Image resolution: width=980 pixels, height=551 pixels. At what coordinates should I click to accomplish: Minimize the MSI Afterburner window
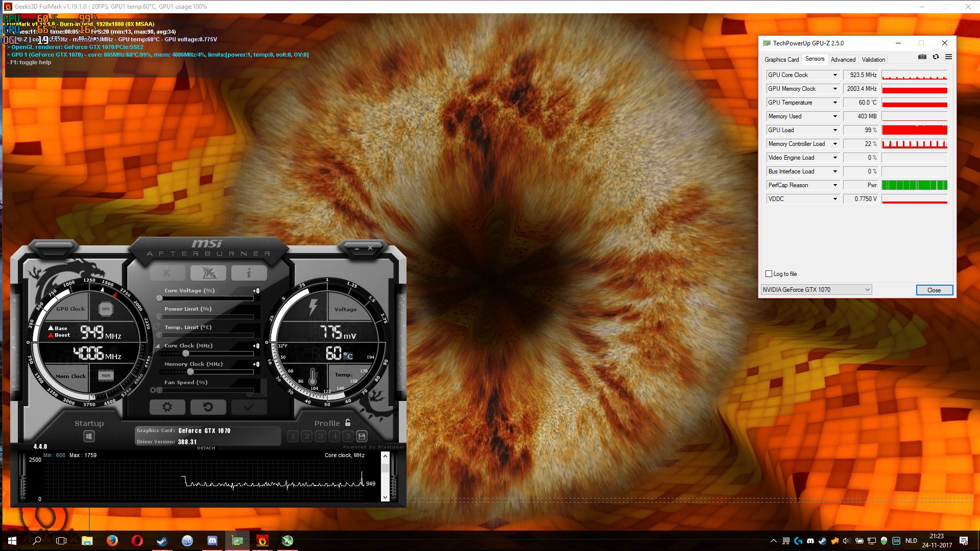pyautogui.click(x=357, y=248)
